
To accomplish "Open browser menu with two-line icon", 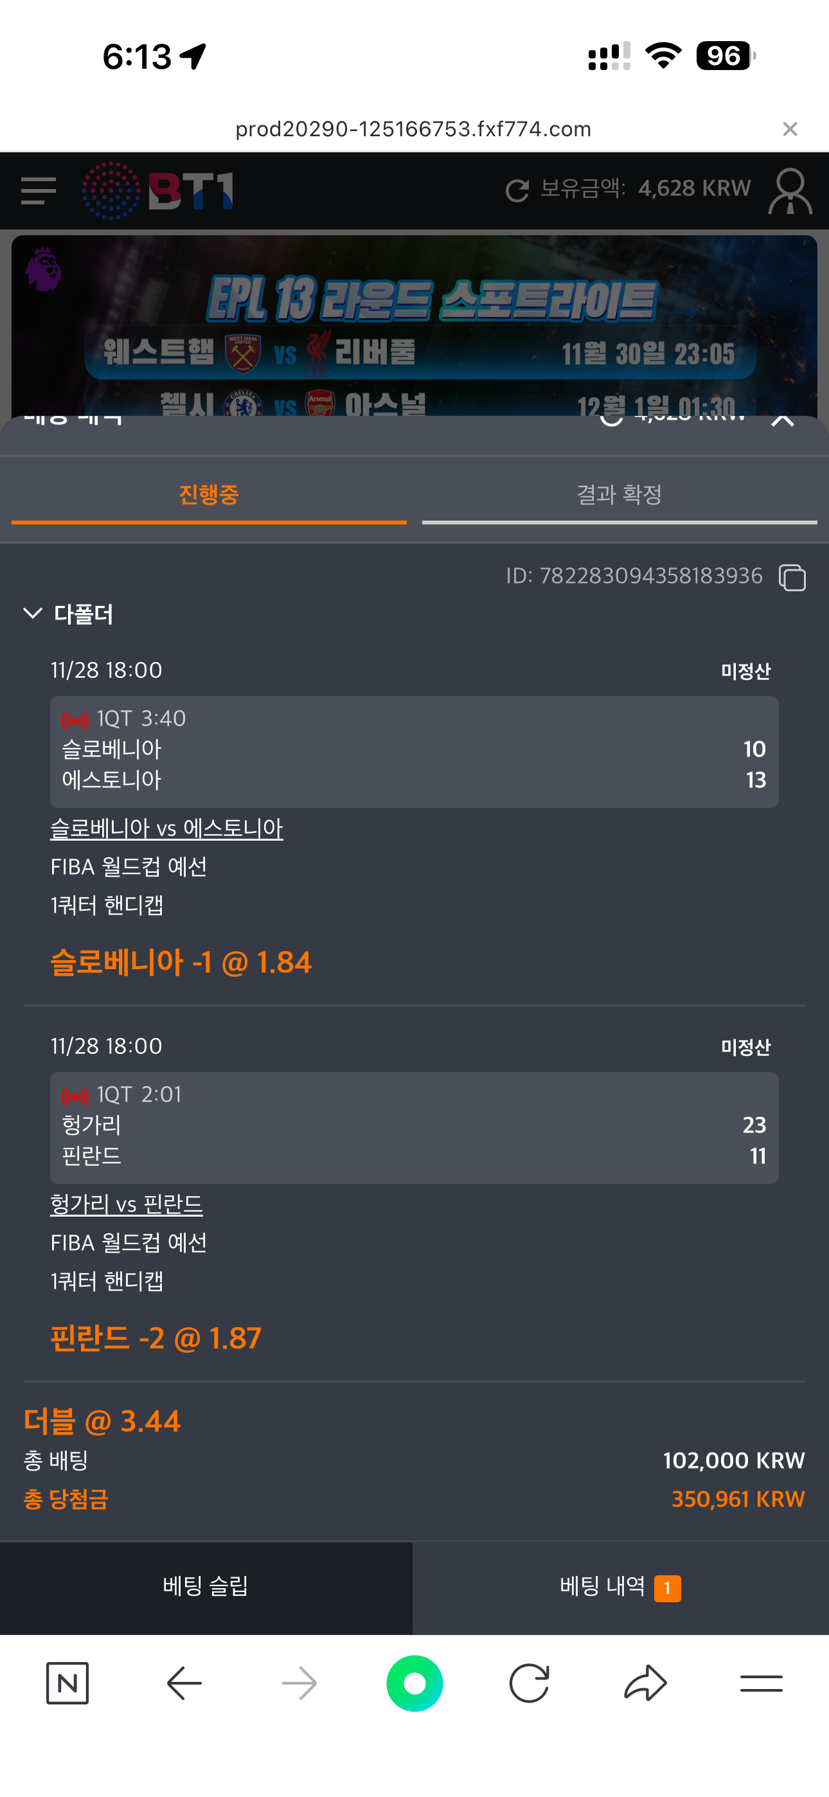I will point(762,1683).
